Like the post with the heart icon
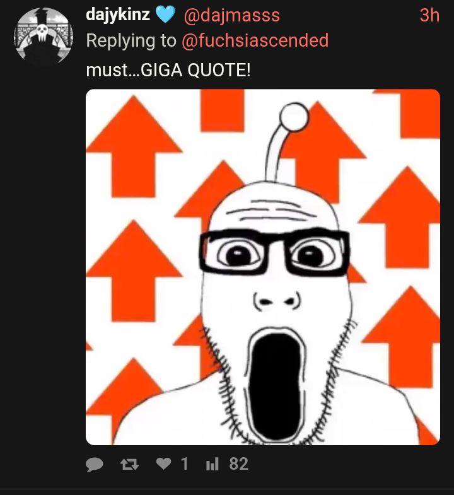This screenshot has height=495, width=454. pyautogui.click(x=164, y=463)
